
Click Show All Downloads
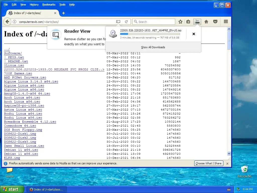pos(153,47)
